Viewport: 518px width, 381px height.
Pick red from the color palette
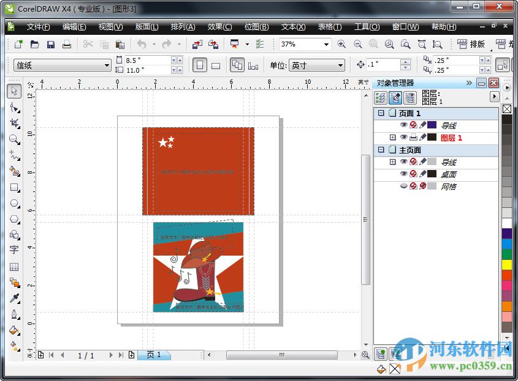tap(509, 275)
